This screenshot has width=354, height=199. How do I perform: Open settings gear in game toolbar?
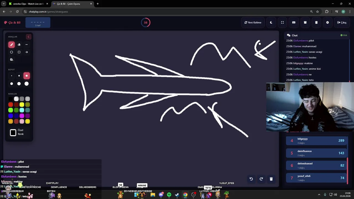[327, 22]
